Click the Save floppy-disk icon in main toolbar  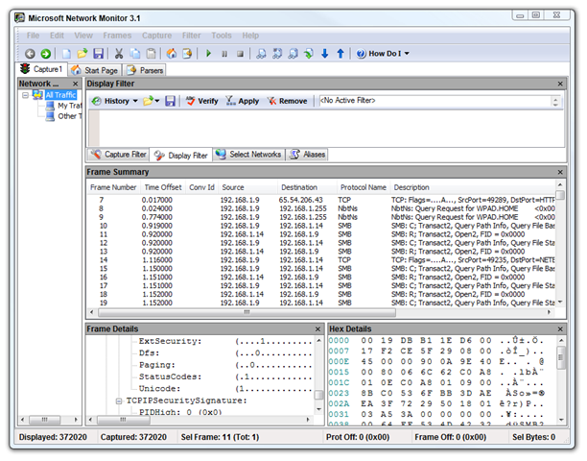pyautogui.click(x=98, y=54)
